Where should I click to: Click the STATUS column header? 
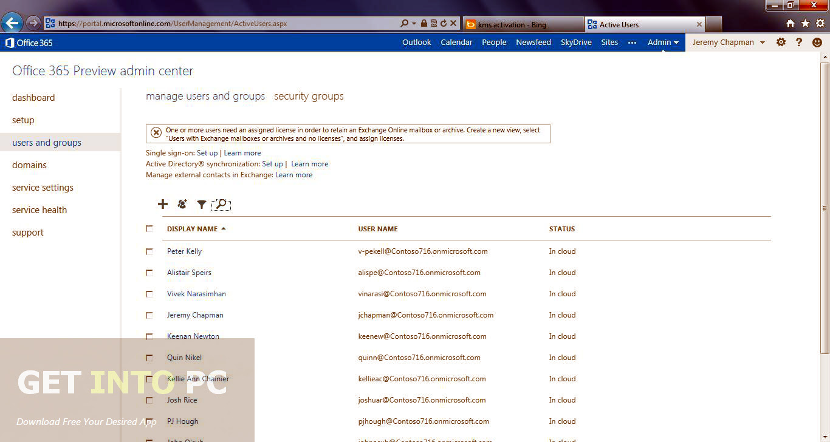coord(562,229)
